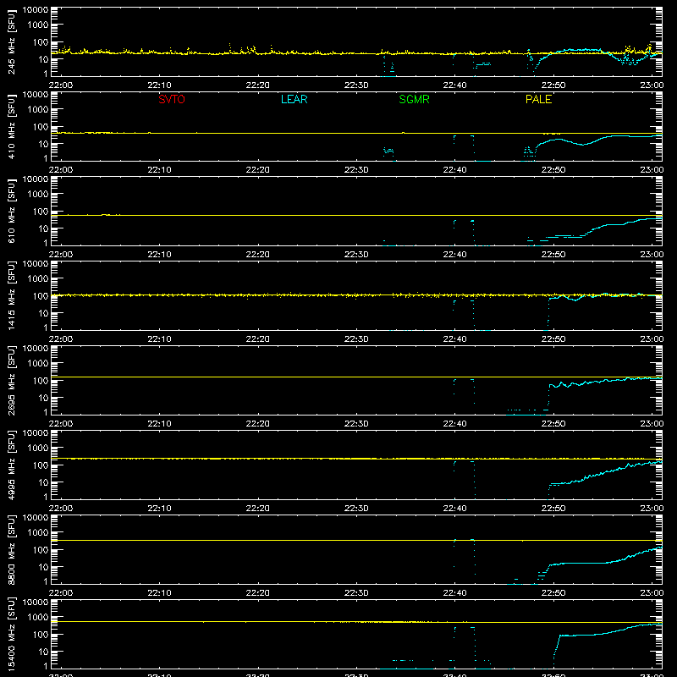Click 22:50 time label of 610 MHz plot
677x677 pixels.
553,255
